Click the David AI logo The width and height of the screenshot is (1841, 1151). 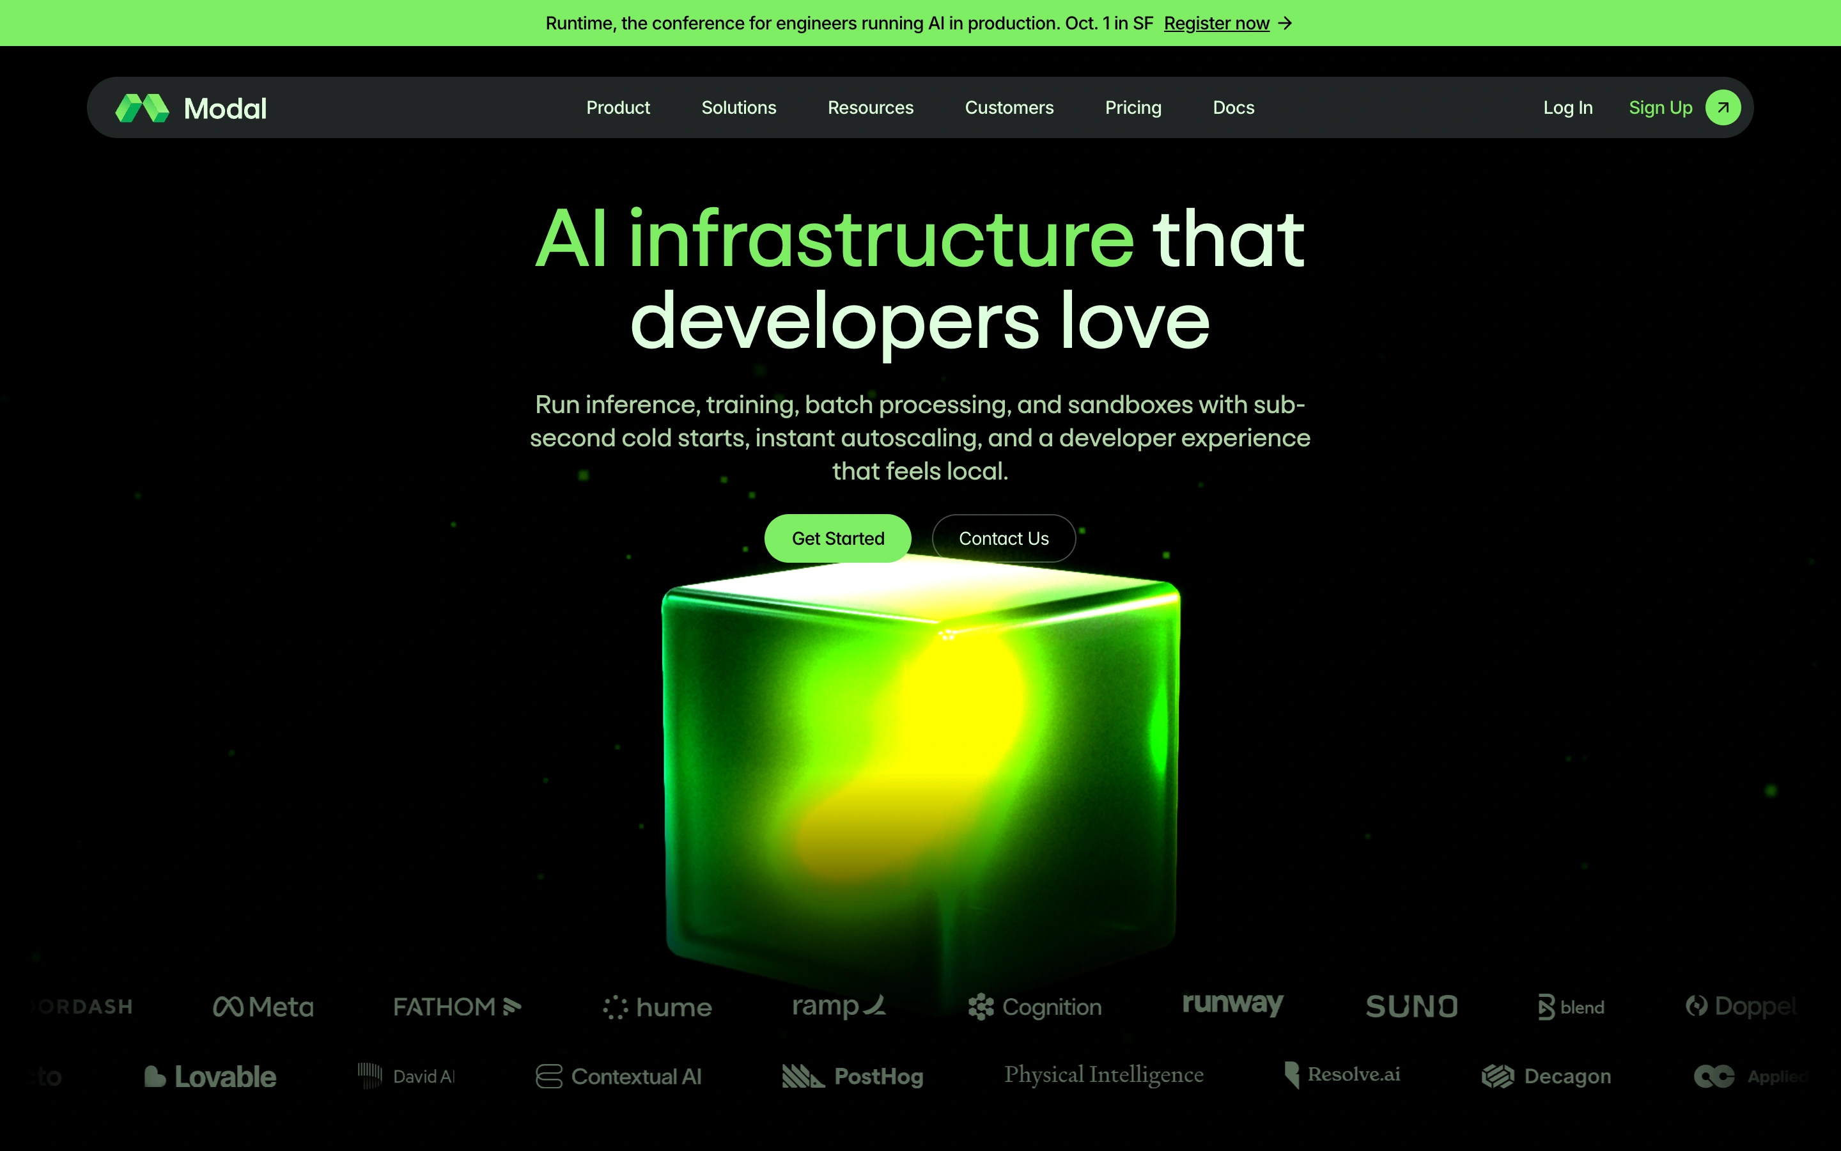[407, 1076]
